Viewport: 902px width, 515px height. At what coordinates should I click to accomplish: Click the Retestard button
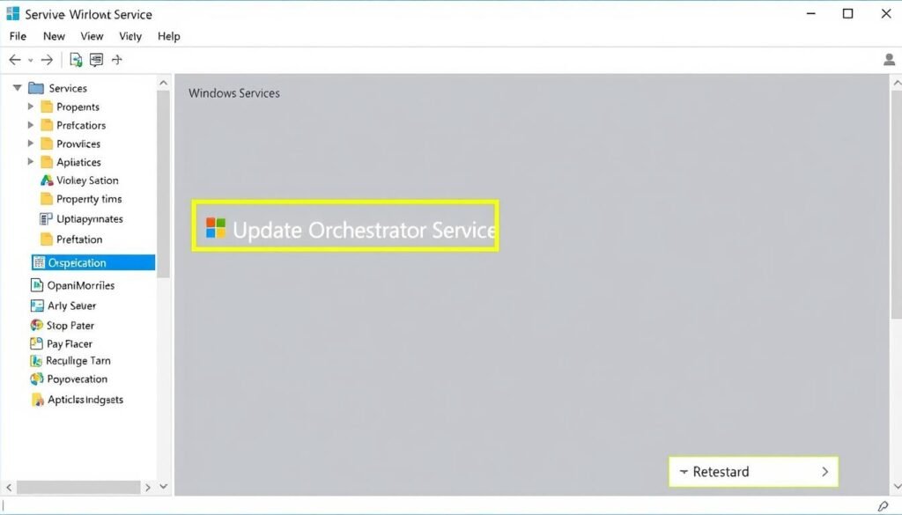click(x=753, y=472)
